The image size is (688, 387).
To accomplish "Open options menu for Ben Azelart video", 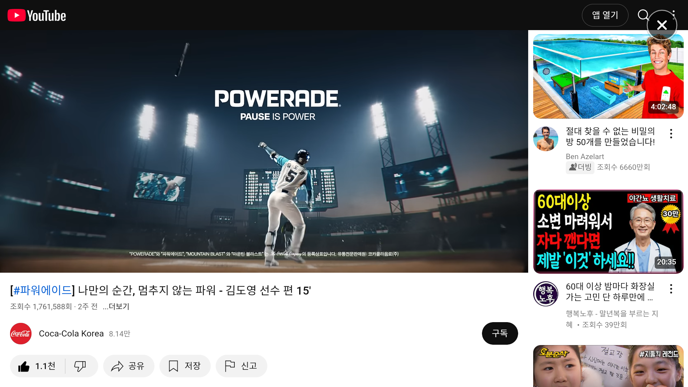I will click(671, 134).
